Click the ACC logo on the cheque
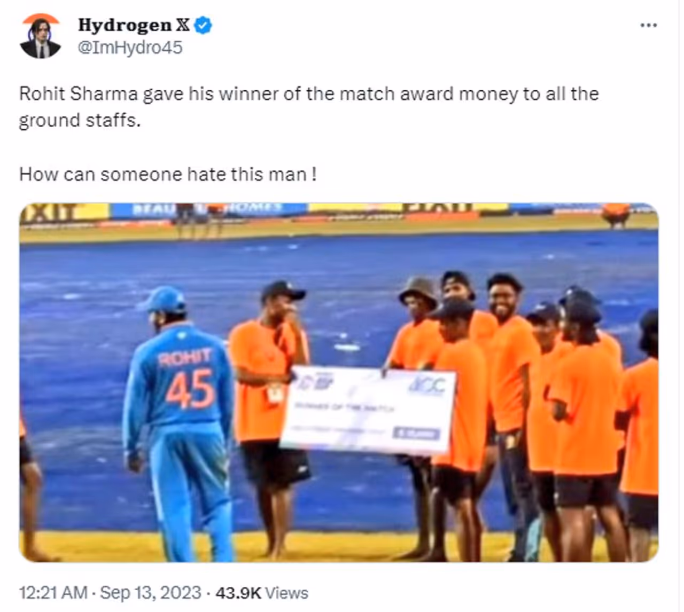This screenshot has width=684, height=612. point(427,386)
